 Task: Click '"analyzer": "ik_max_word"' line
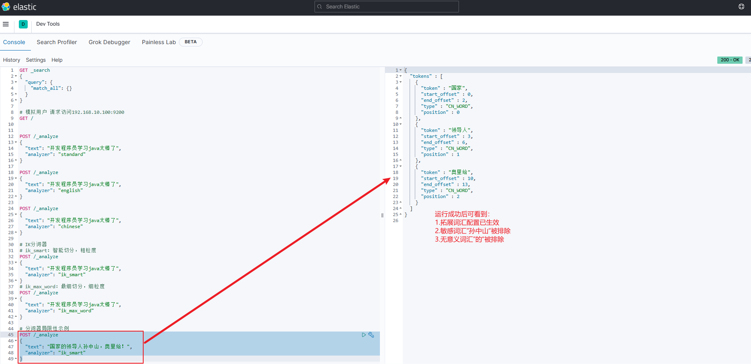click(x=59, y=311)
